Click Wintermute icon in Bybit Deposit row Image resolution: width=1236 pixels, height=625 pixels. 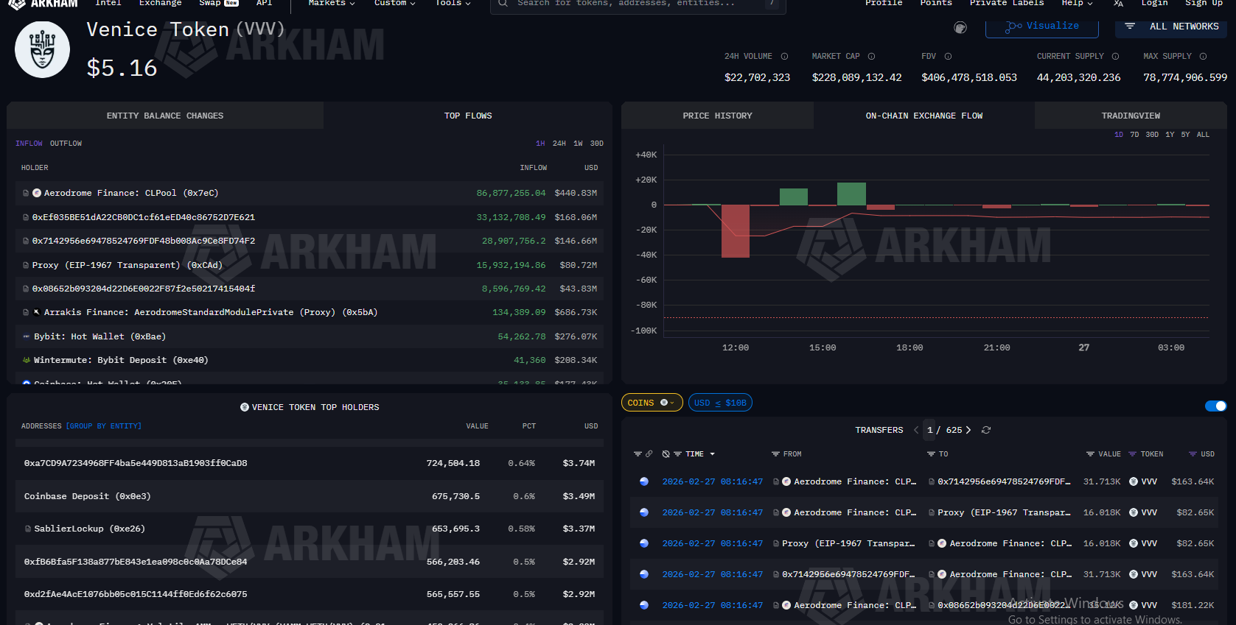click(27, 360)
